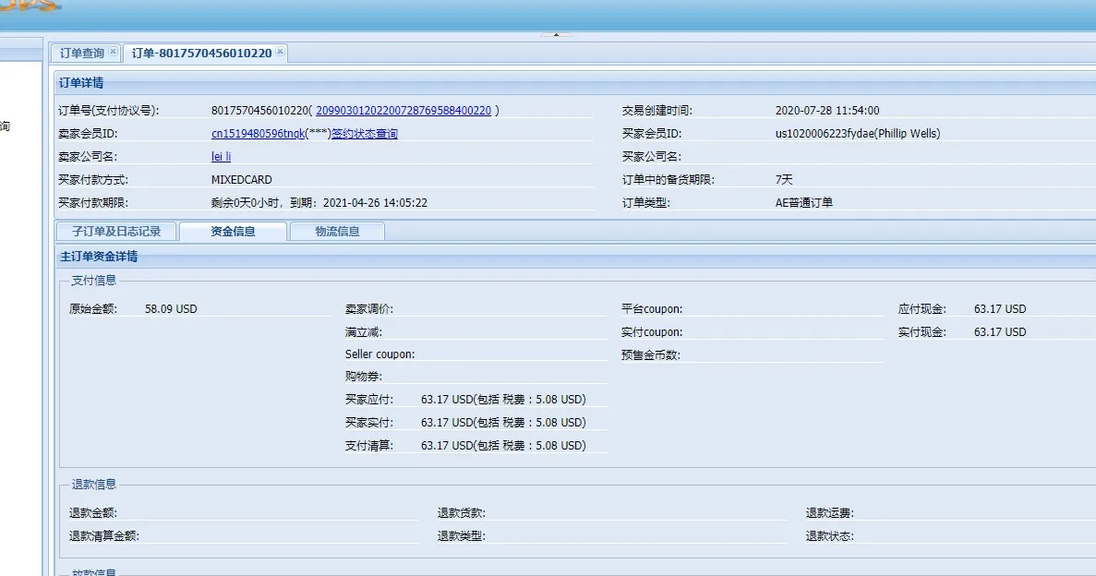Open the 资金信息 tab
This screenshot has height=576, width=1096.
pyautogui.click(x=233, y=232)
